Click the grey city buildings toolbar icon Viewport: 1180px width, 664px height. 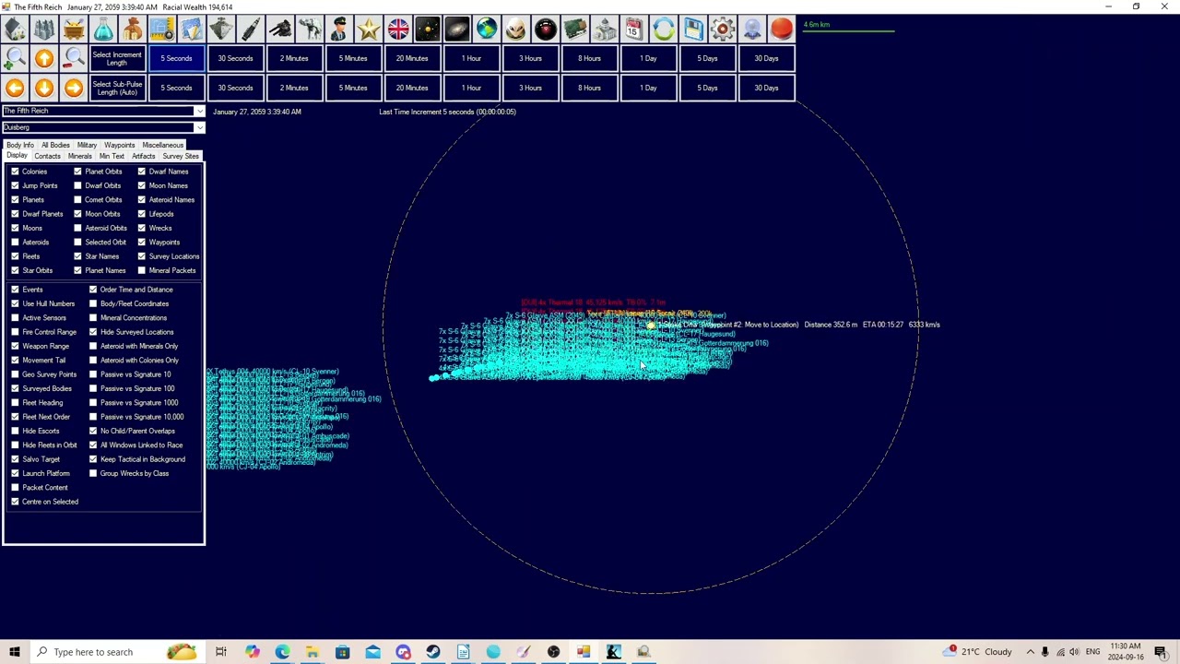coord(44,30)
